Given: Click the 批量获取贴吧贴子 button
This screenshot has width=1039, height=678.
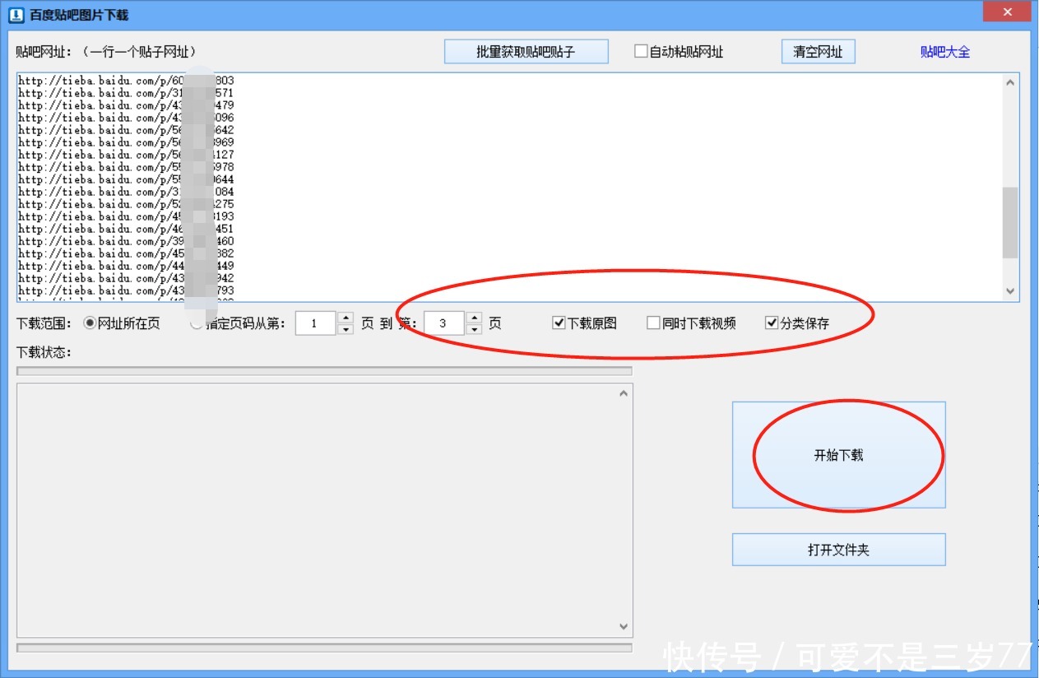Looking at the screenshot, I should (526, 51).
